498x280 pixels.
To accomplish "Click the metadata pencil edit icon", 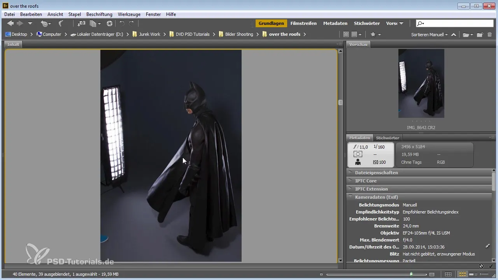I will tap(488, 246).
